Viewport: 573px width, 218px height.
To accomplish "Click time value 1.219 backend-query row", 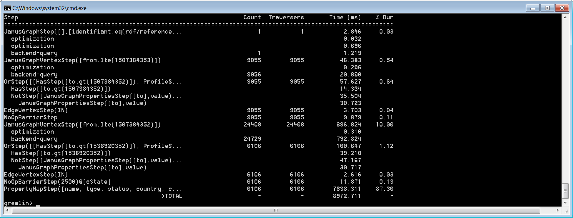I will pos(352,53).
